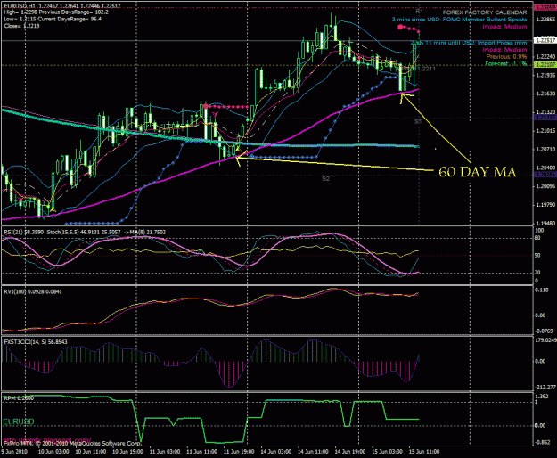This screenshot has width=557, height=458.
Task: Click the 1.20095 price axis value
Action: point(545,186)
